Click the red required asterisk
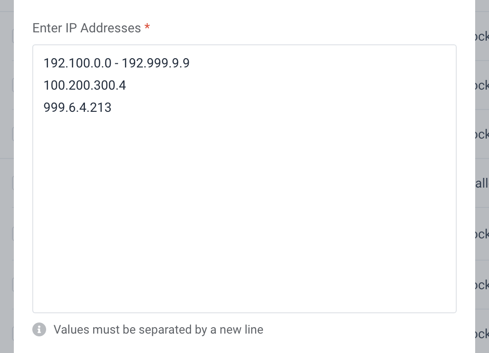The width and height of the screenshot is (489, 353). tap(147, 27)
